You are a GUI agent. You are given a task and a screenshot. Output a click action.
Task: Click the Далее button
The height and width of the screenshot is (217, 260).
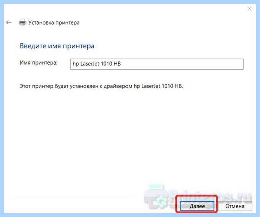pos(197,206)
